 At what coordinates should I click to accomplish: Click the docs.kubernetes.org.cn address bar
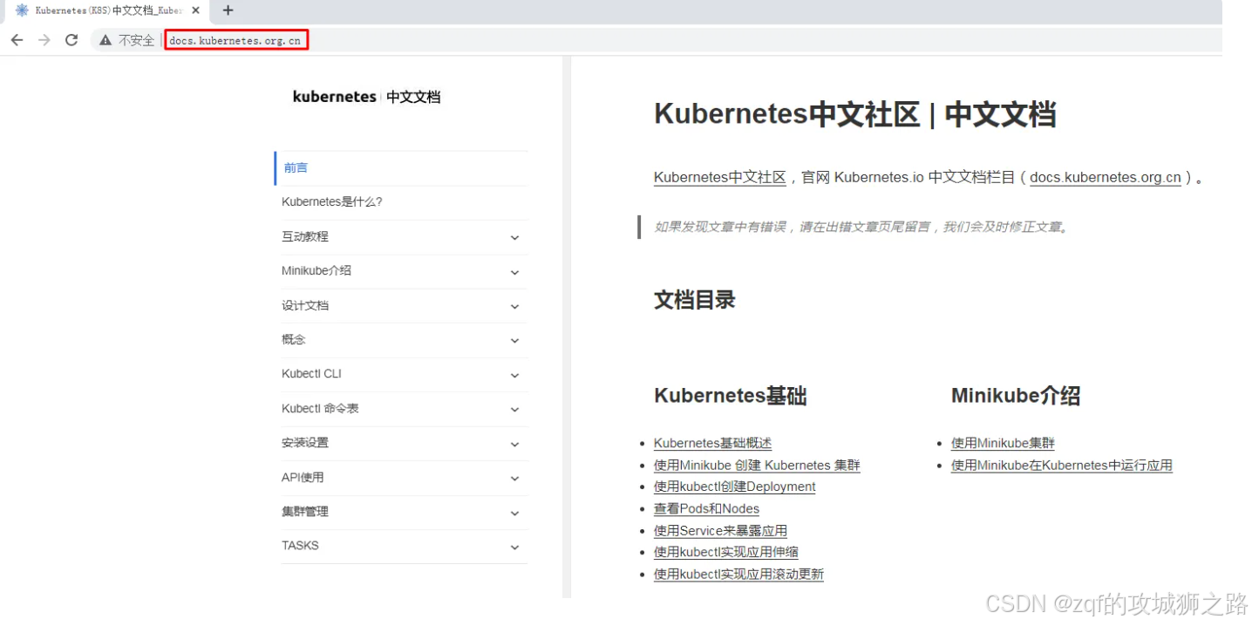tap(235, 40)
